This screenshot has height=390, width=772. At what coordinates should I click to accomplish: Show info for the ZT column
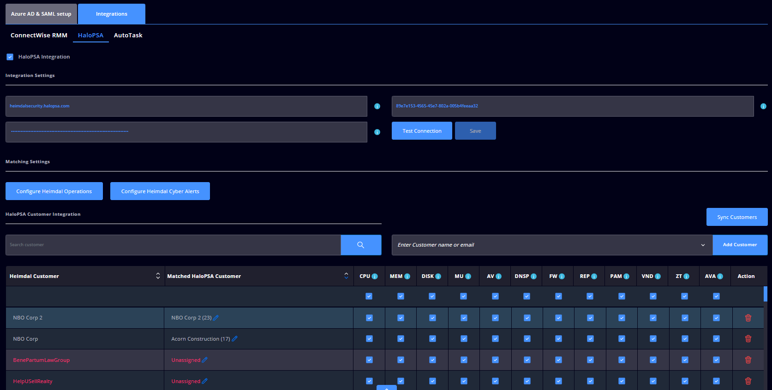(x=686, y=277)
